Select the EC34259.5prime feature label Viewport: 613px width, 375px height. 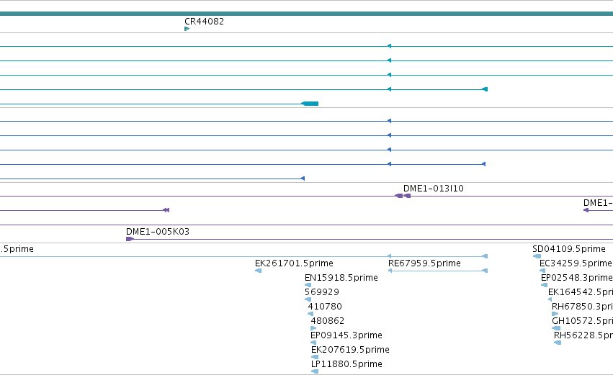(576, 263)
